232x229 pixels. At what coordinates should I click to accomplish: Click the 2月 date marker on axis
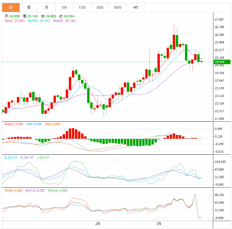98,224
